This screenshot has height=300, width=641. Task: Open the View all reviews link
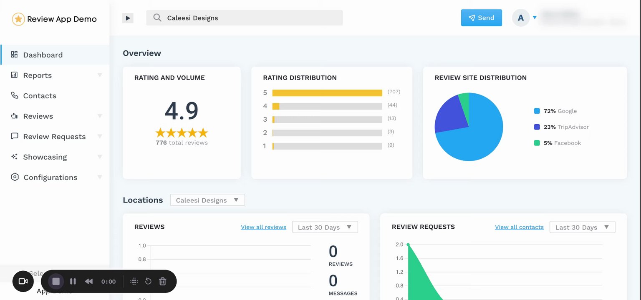point(263,227)
